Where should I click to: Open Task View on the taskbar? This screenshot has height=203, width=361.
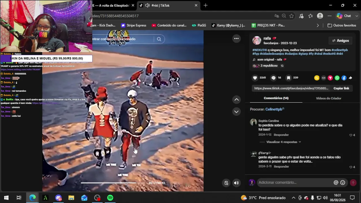tap(19, 198)
